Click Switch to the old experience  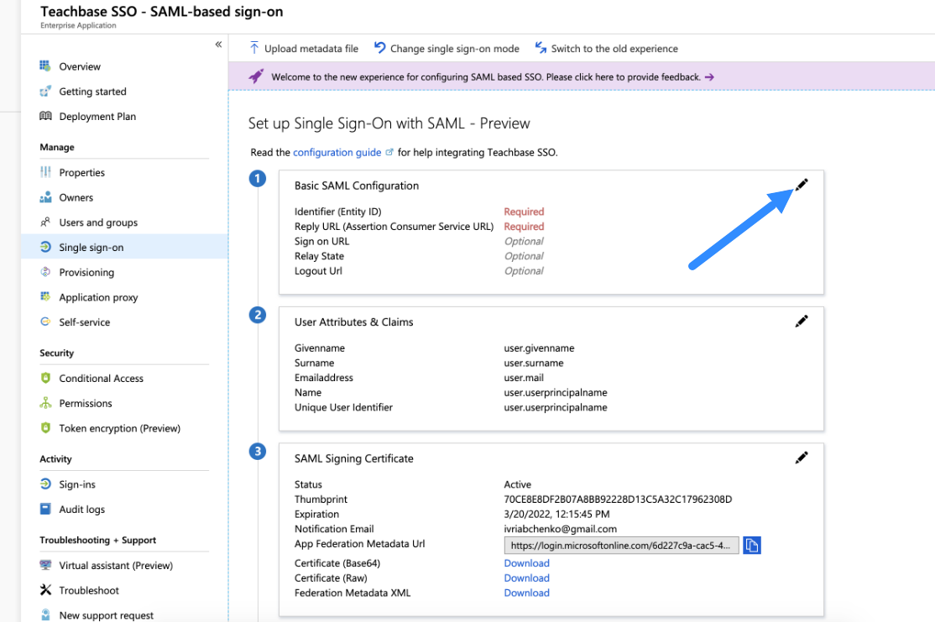(607, 49)
